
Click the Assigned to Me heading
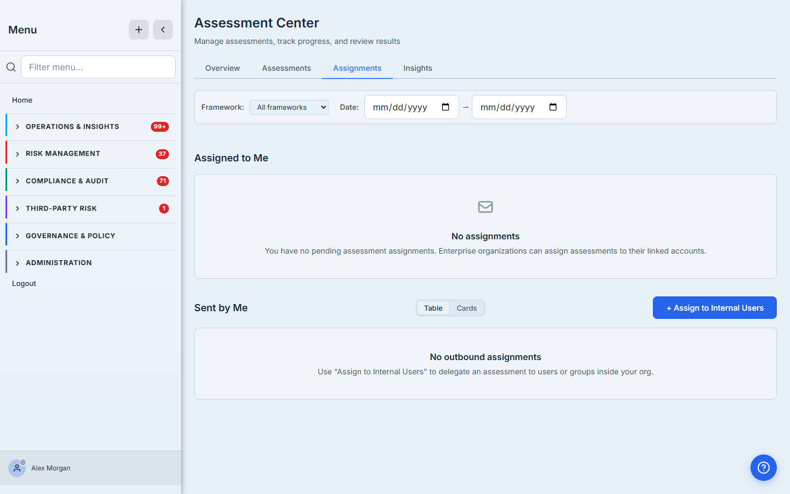pos(232,158)
